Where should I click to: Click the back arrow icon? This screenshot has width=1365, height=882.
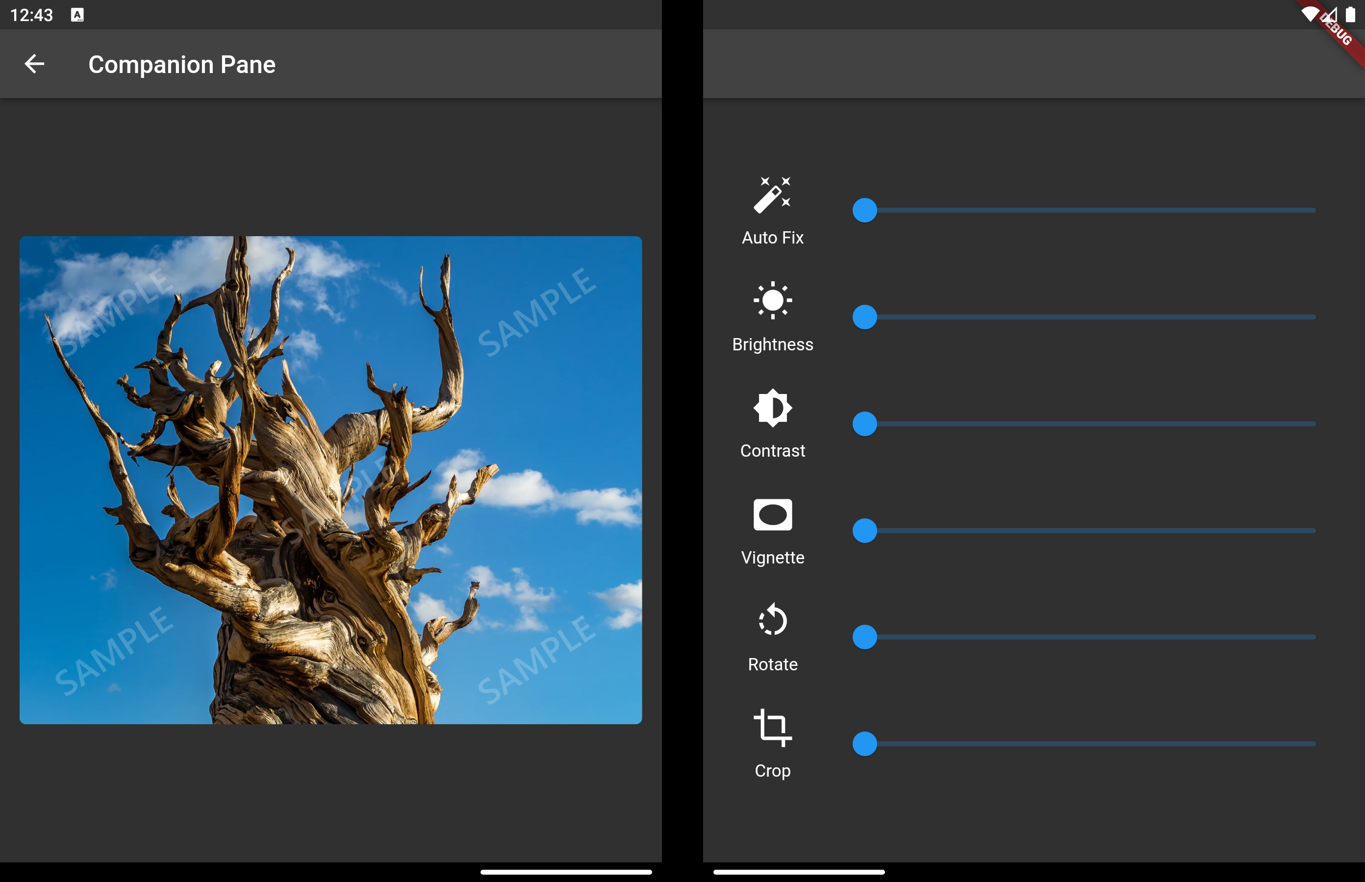[x=34, y=64]
